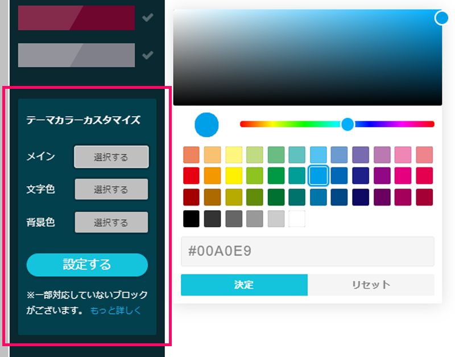Image resolution: width=455 pixels, height=357 pixels.
Task: Open color selection for 背景色
Action: click(111, 223)
